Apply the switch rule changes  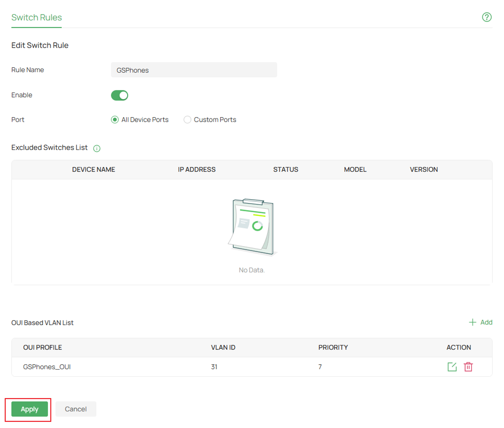(x=30, y=409)
